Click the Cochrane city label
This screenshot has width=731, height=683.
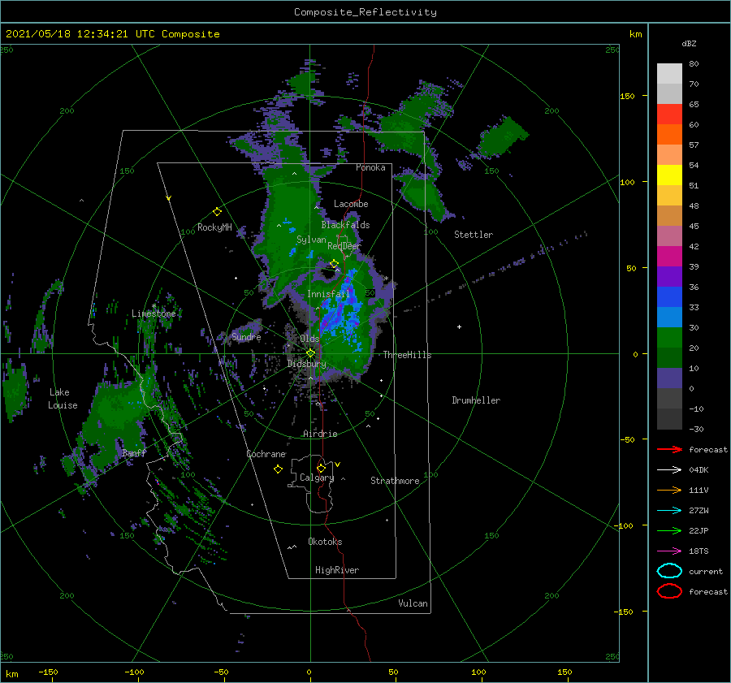coord(266,454)
